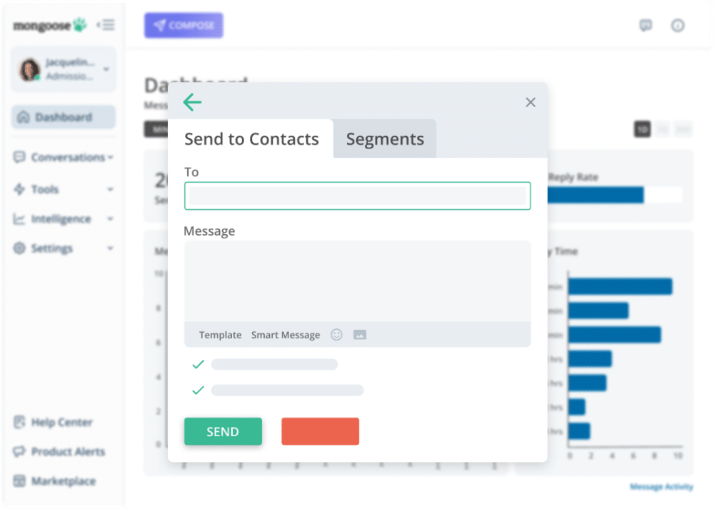Open the Help Center from the sidebar
714x509 pixels.
pos(61,423)
